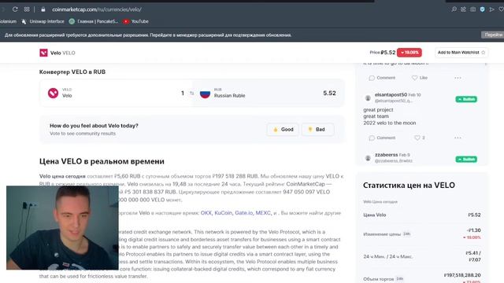The image size is (504, 283).
Task: Open the Gate.io exchange link
Action: [x=243, y=213]
